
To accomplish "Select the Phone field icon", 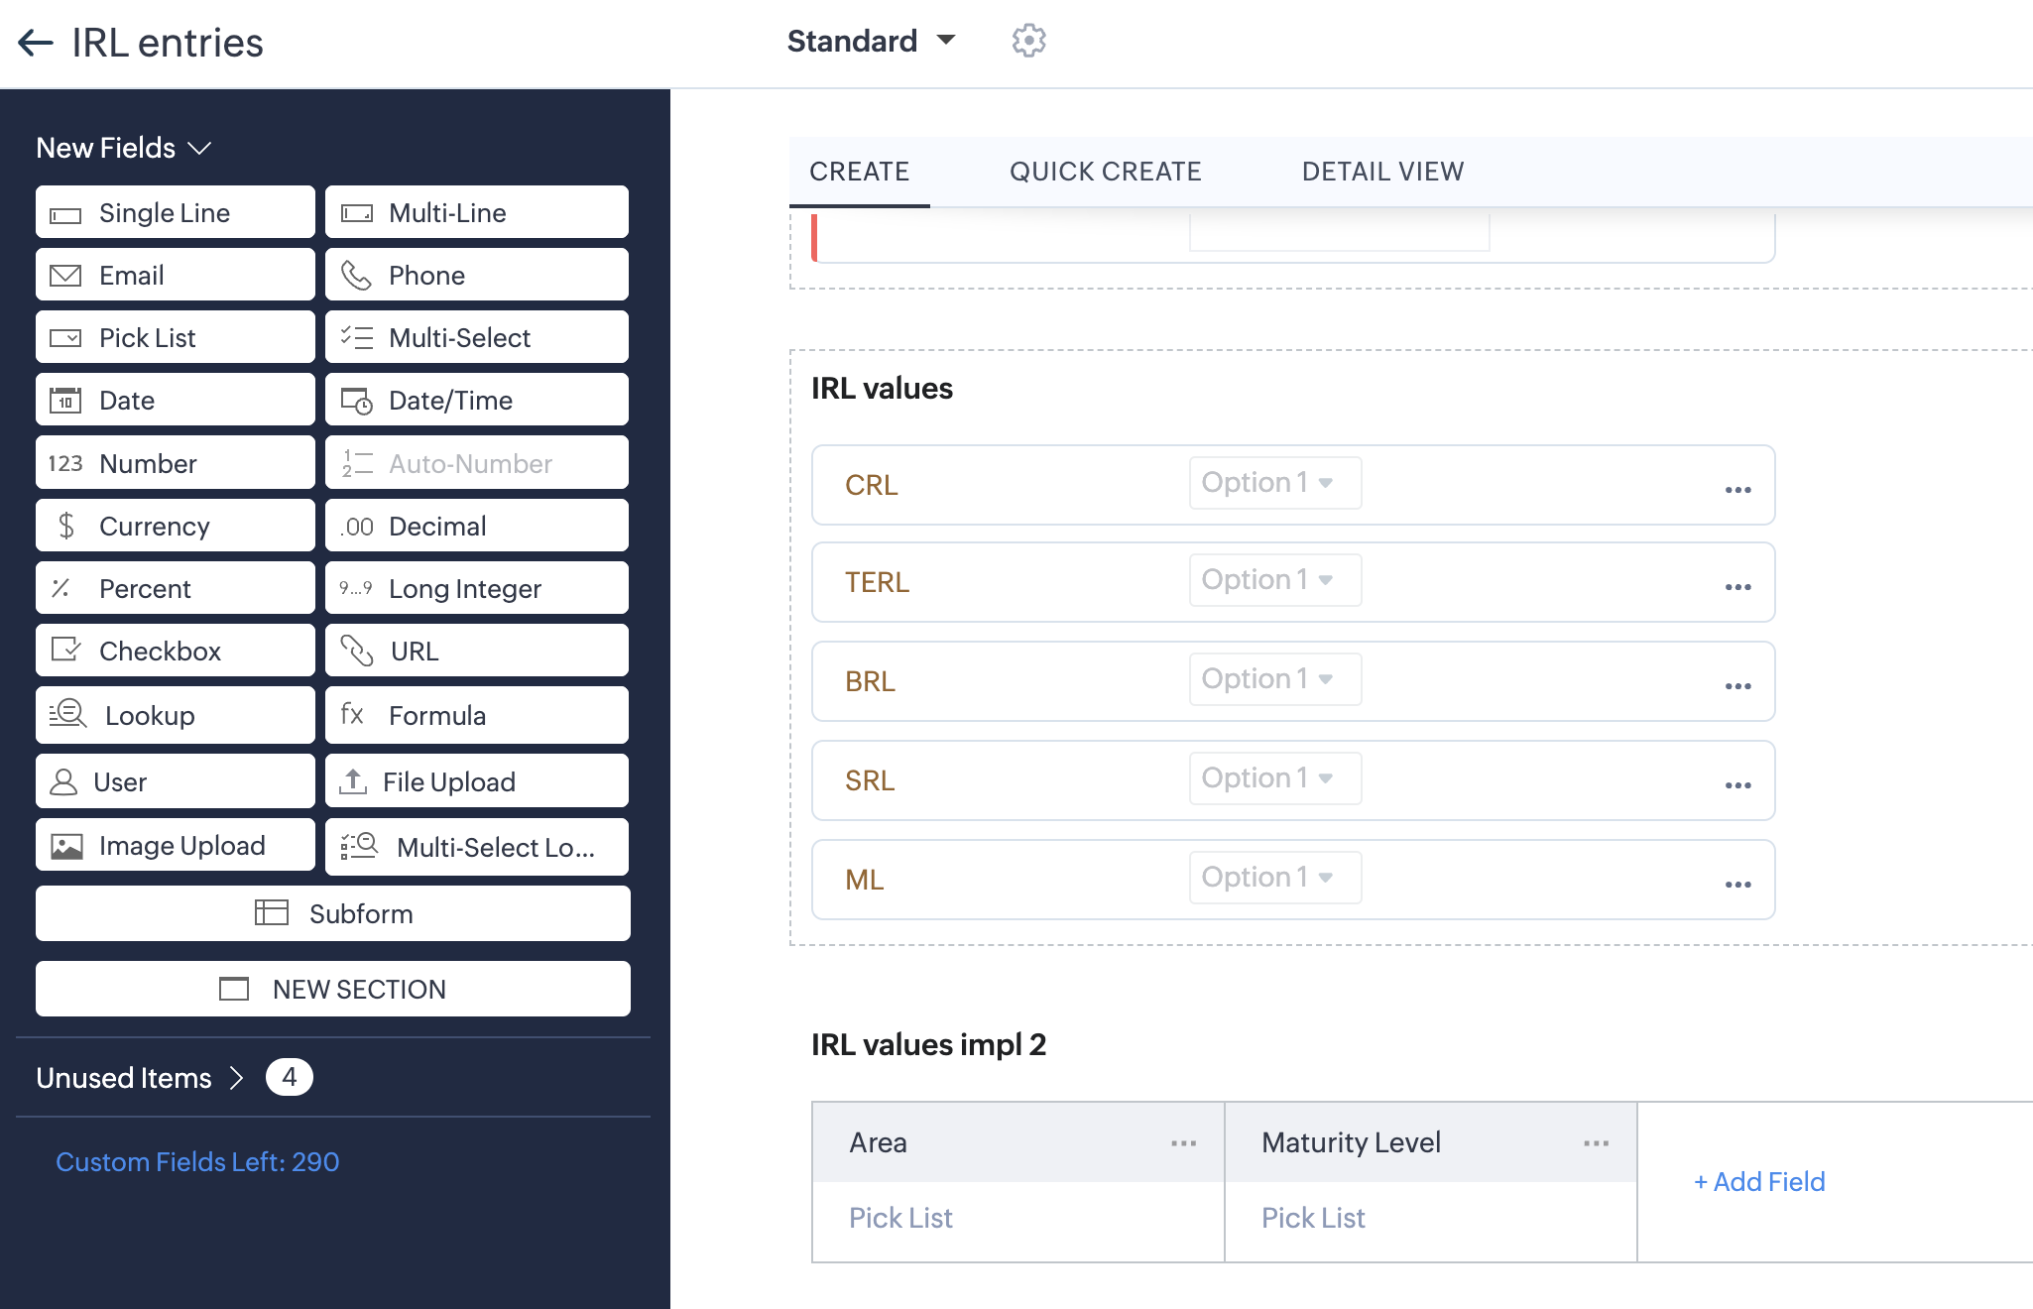I will [x=356, y=276].
